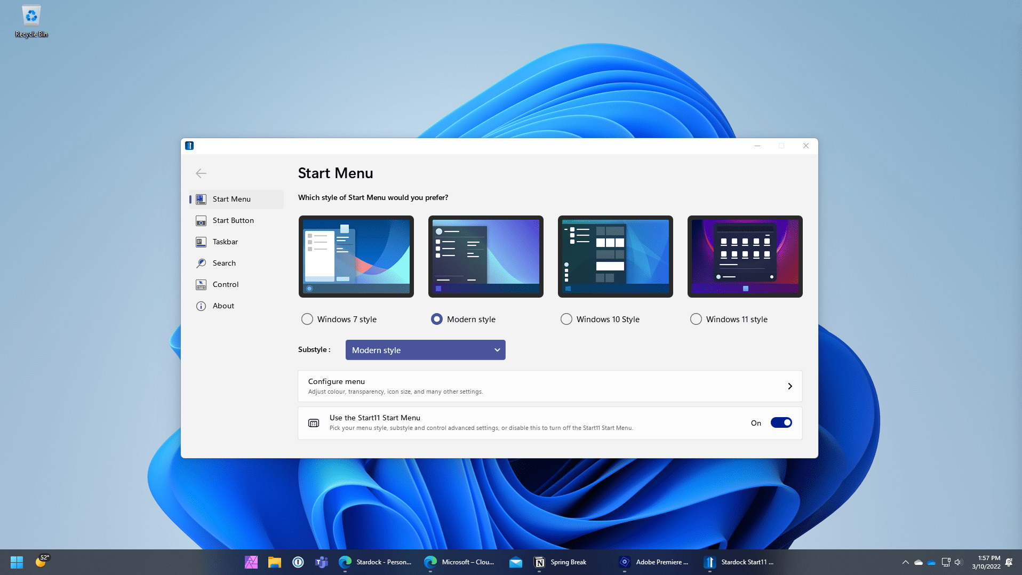Screen dimensions: 1022x575
Task: Highlight the Start Menu sidebar entry
Action: tap(231, 199)
